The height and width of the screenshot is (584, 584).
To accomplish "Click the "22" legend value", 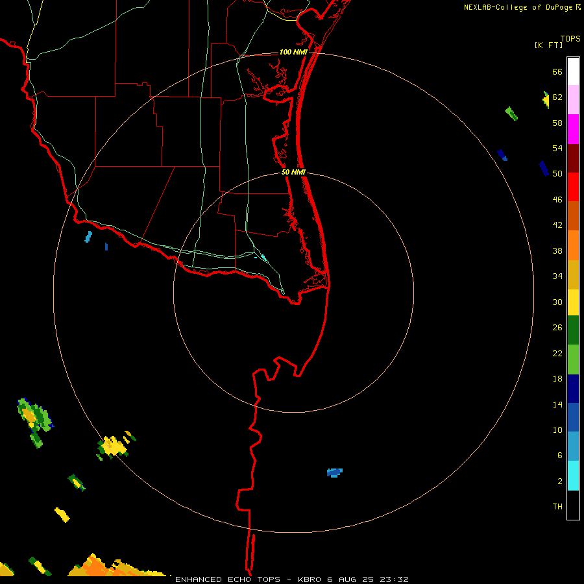I will pyautogui.click(x=557, y=354).
